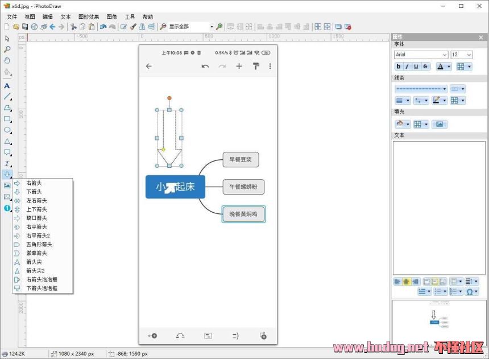
Task: Select the zoom magnifier tool in left toolbar
Action: (7, 49)
